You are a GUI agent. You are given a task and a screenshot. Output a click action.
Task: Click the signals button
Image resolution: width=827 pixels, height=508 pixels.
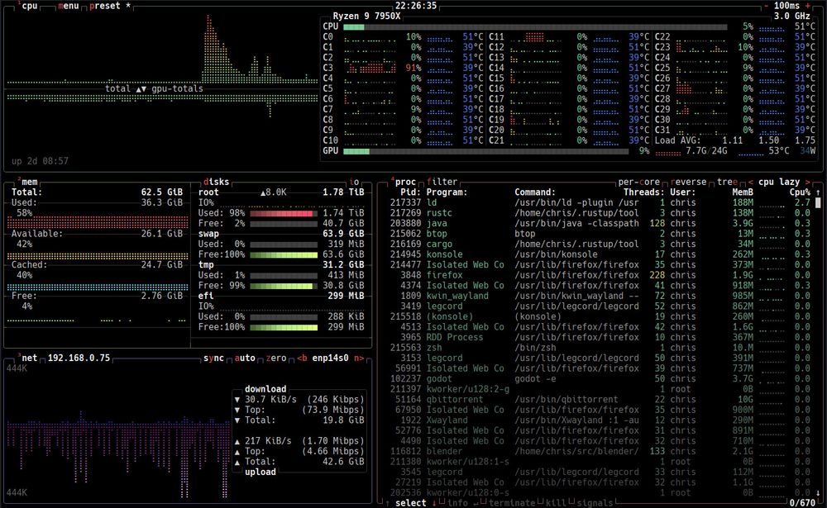(x=595, y=503)
